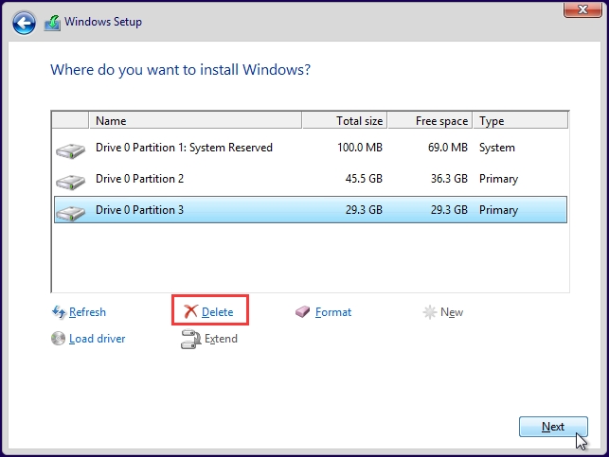The height and width of the screenshot is (457, 609).
Task: Click the back arrow button
Action: [26, 21]
